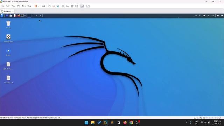
Task: Select the YouTube VM tab
Action: point(7,12)
